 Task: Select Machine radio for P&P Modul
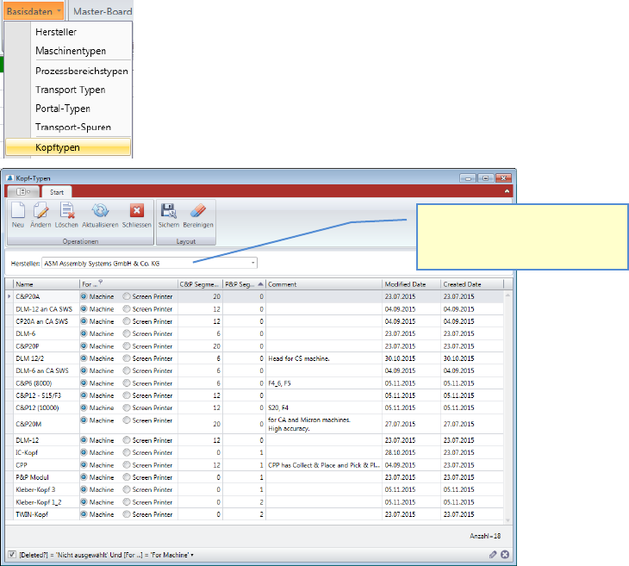84,477
